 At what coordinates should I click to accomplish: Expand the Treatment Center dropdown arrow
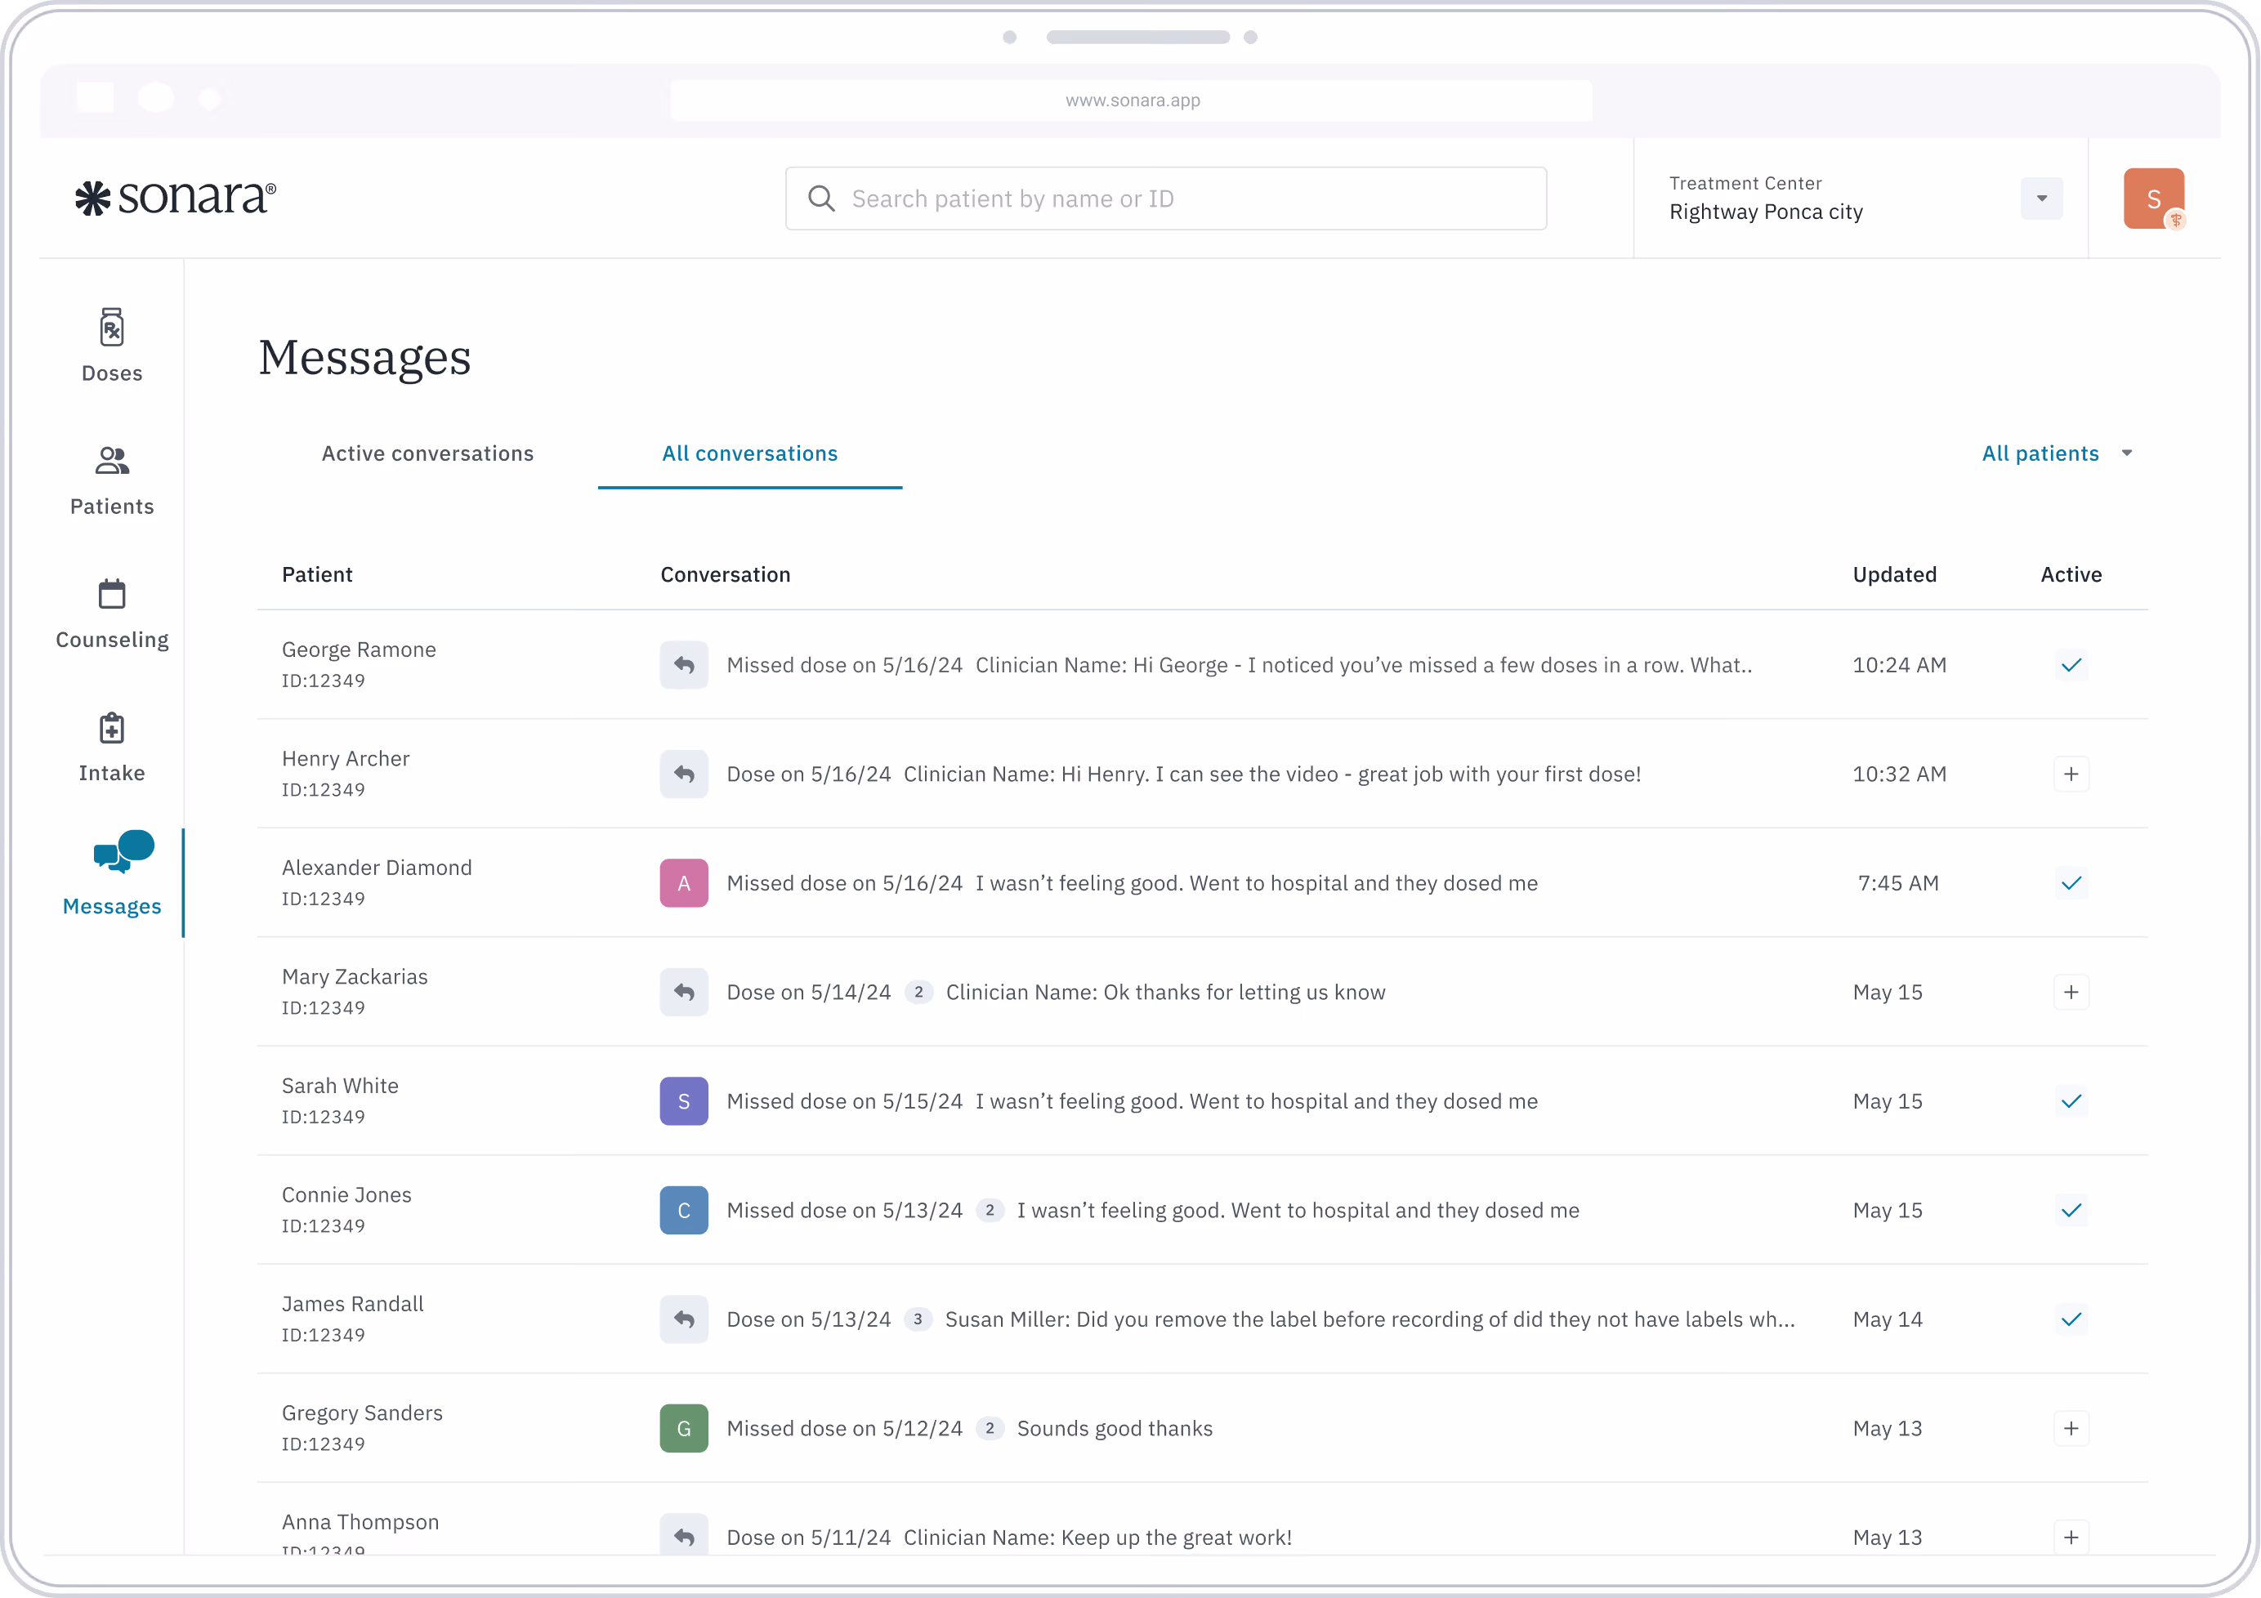pyautogui.click(x=2041, y=199)
